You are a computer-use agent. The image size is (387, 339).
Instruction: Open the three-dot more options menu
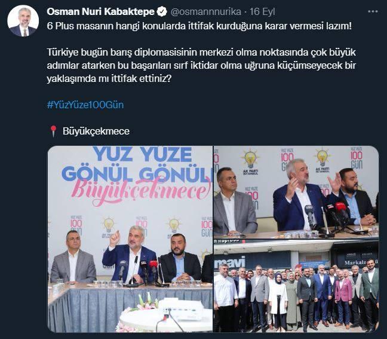click(373, 11)
